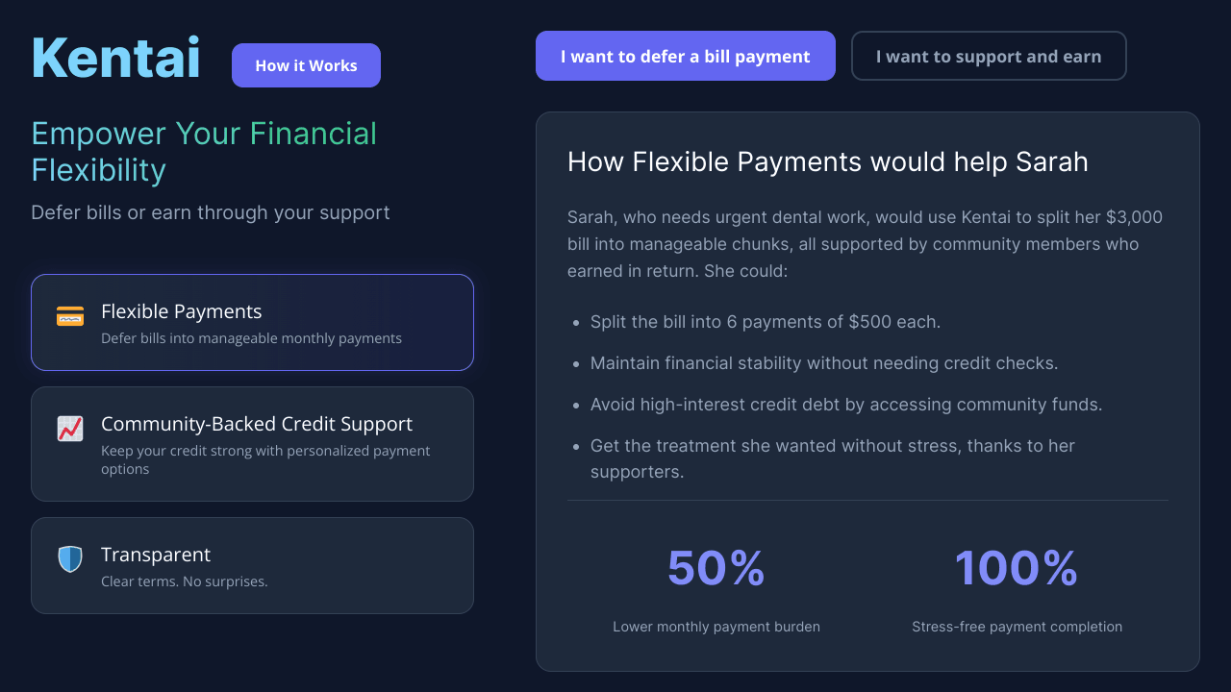Click the 'Split the bill into 6 payments' bullet
This screenshot has height=692, width=1231.
click(765, 322)
